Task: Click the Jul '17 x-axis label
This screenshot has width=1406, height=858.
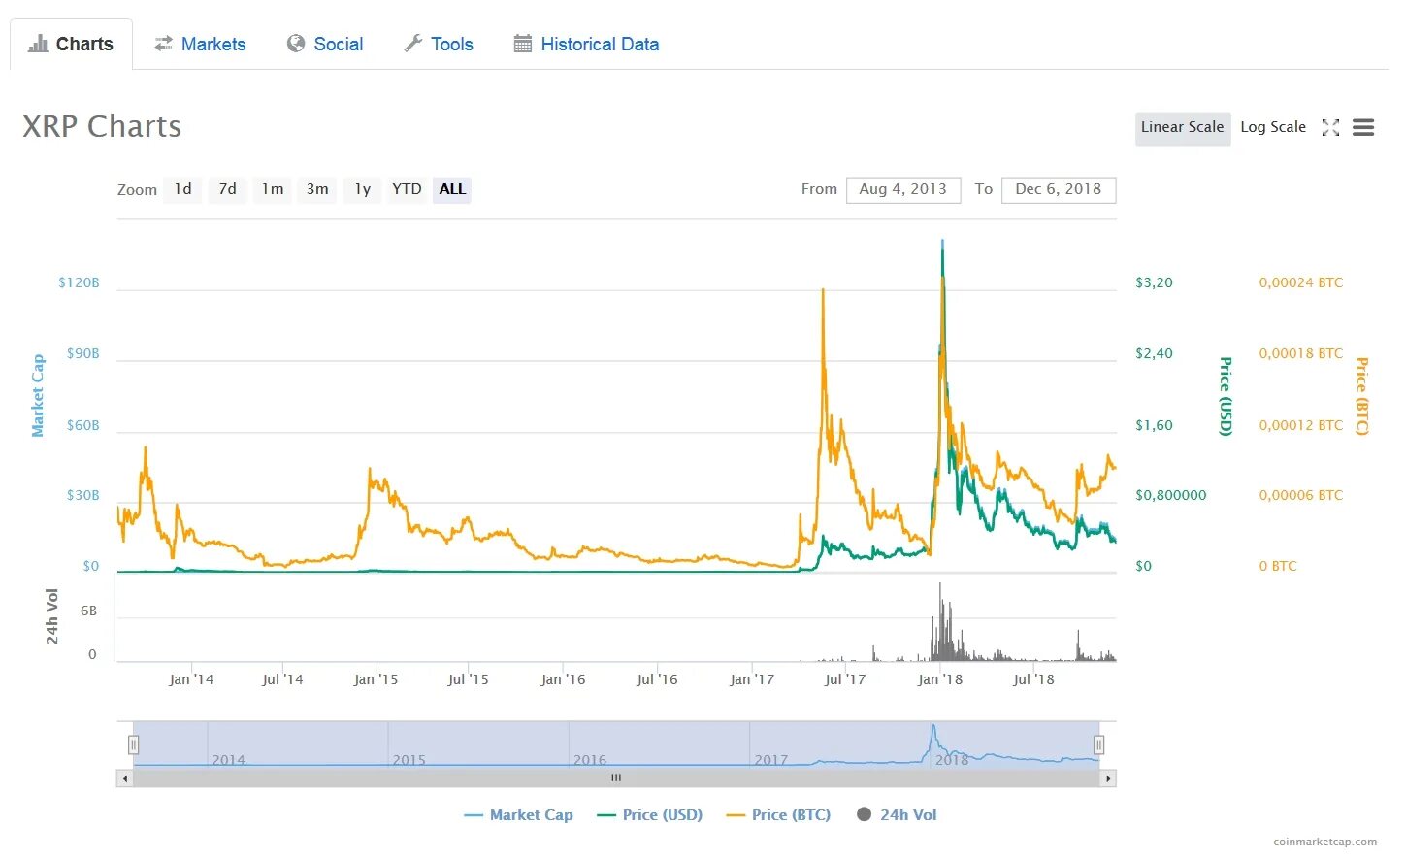Action: click(845, 679)
